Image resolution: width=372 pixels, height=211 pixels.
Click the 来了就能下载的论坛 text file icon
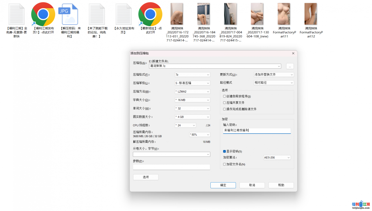pos(97,14)
